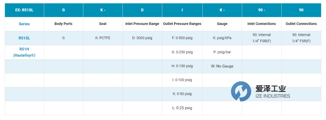This screenshot has height=120, width=326.
Task: Open the R51SL series link
Action: coord(24,38)
